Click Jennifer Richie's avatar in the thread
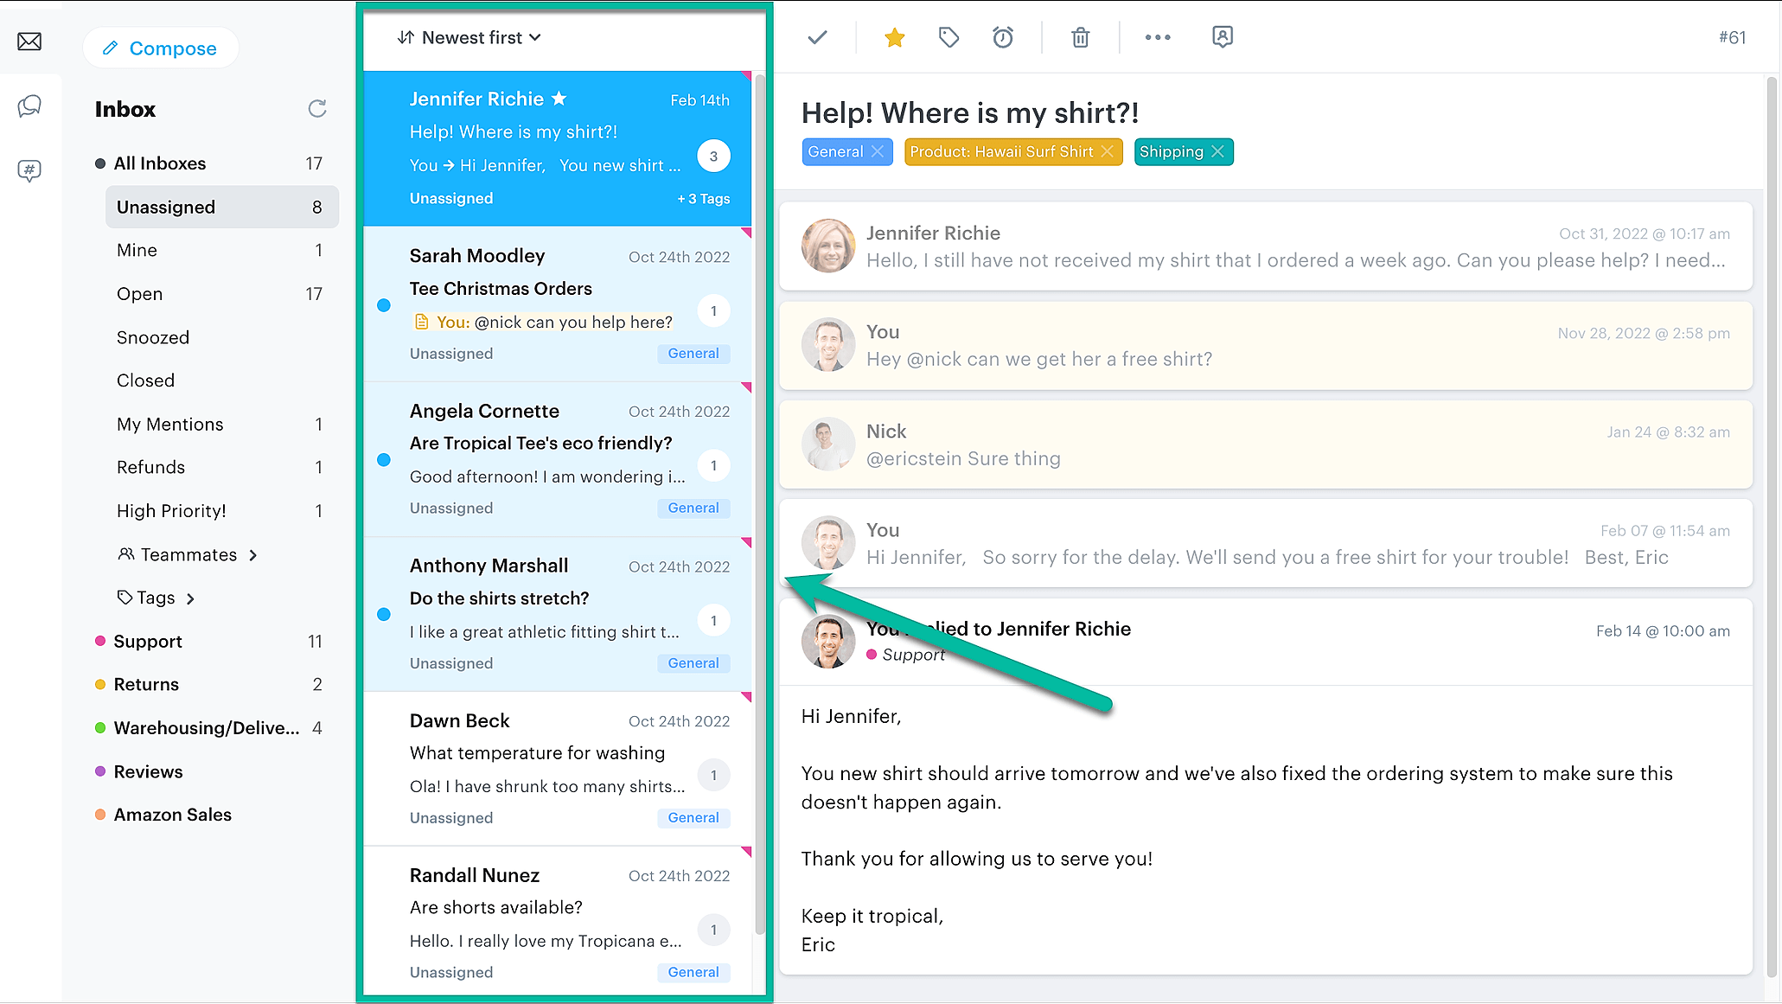This screenshot has width=1782, height=1004. (827, 246)
